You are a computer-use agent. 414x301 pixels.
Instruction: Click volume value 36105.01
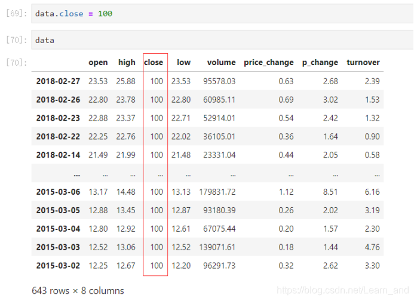click(219, 137)
